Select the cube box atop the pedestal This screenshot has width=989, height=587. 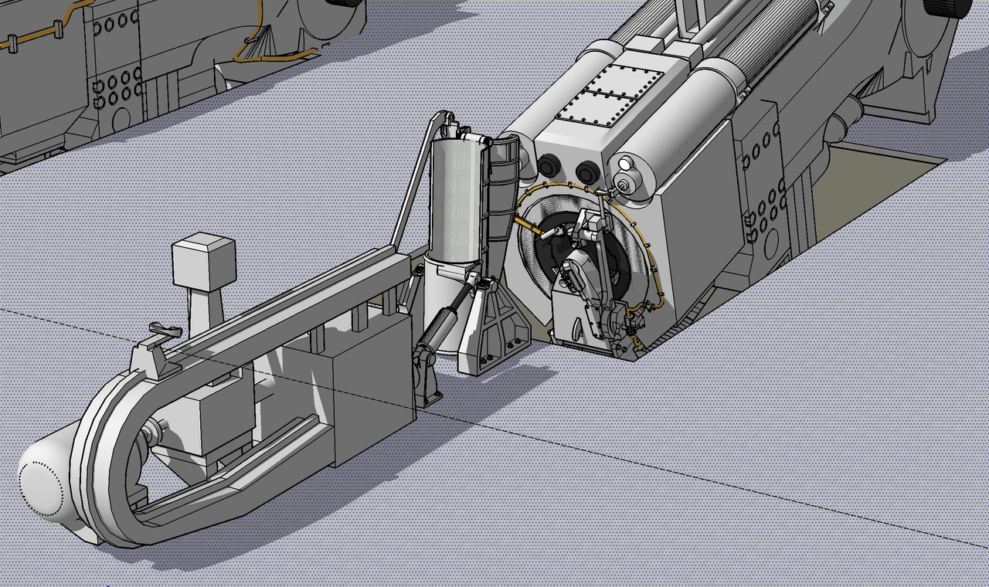(203, 261)
